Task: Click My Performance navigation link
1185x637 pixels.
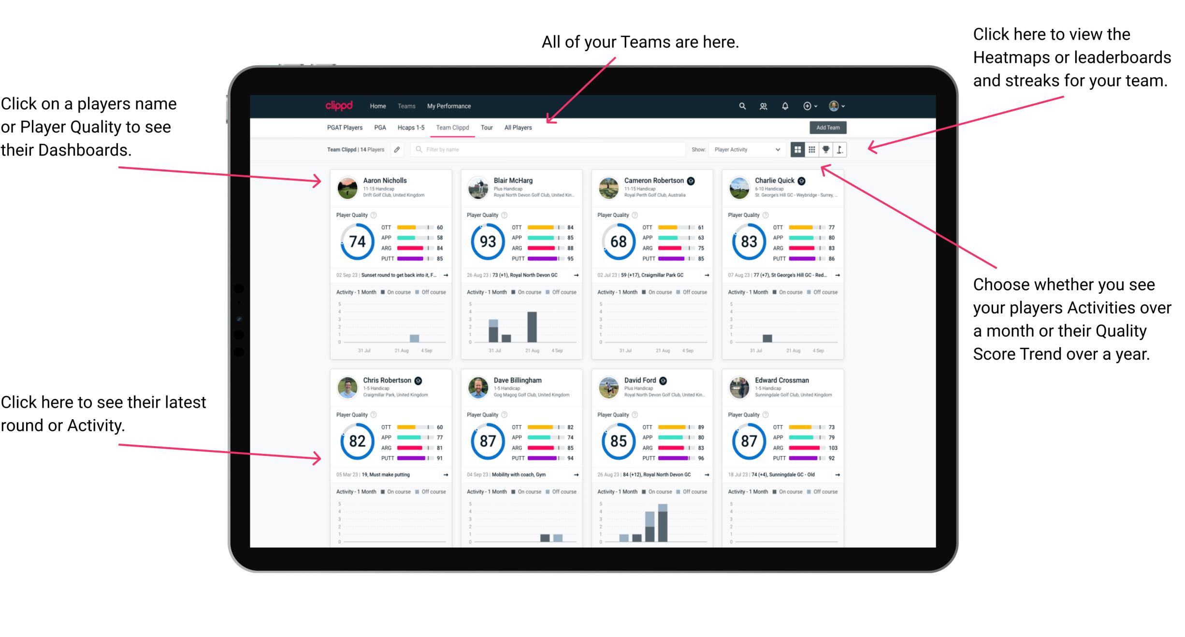Action: pyautogui.click(x=449, y=105)
